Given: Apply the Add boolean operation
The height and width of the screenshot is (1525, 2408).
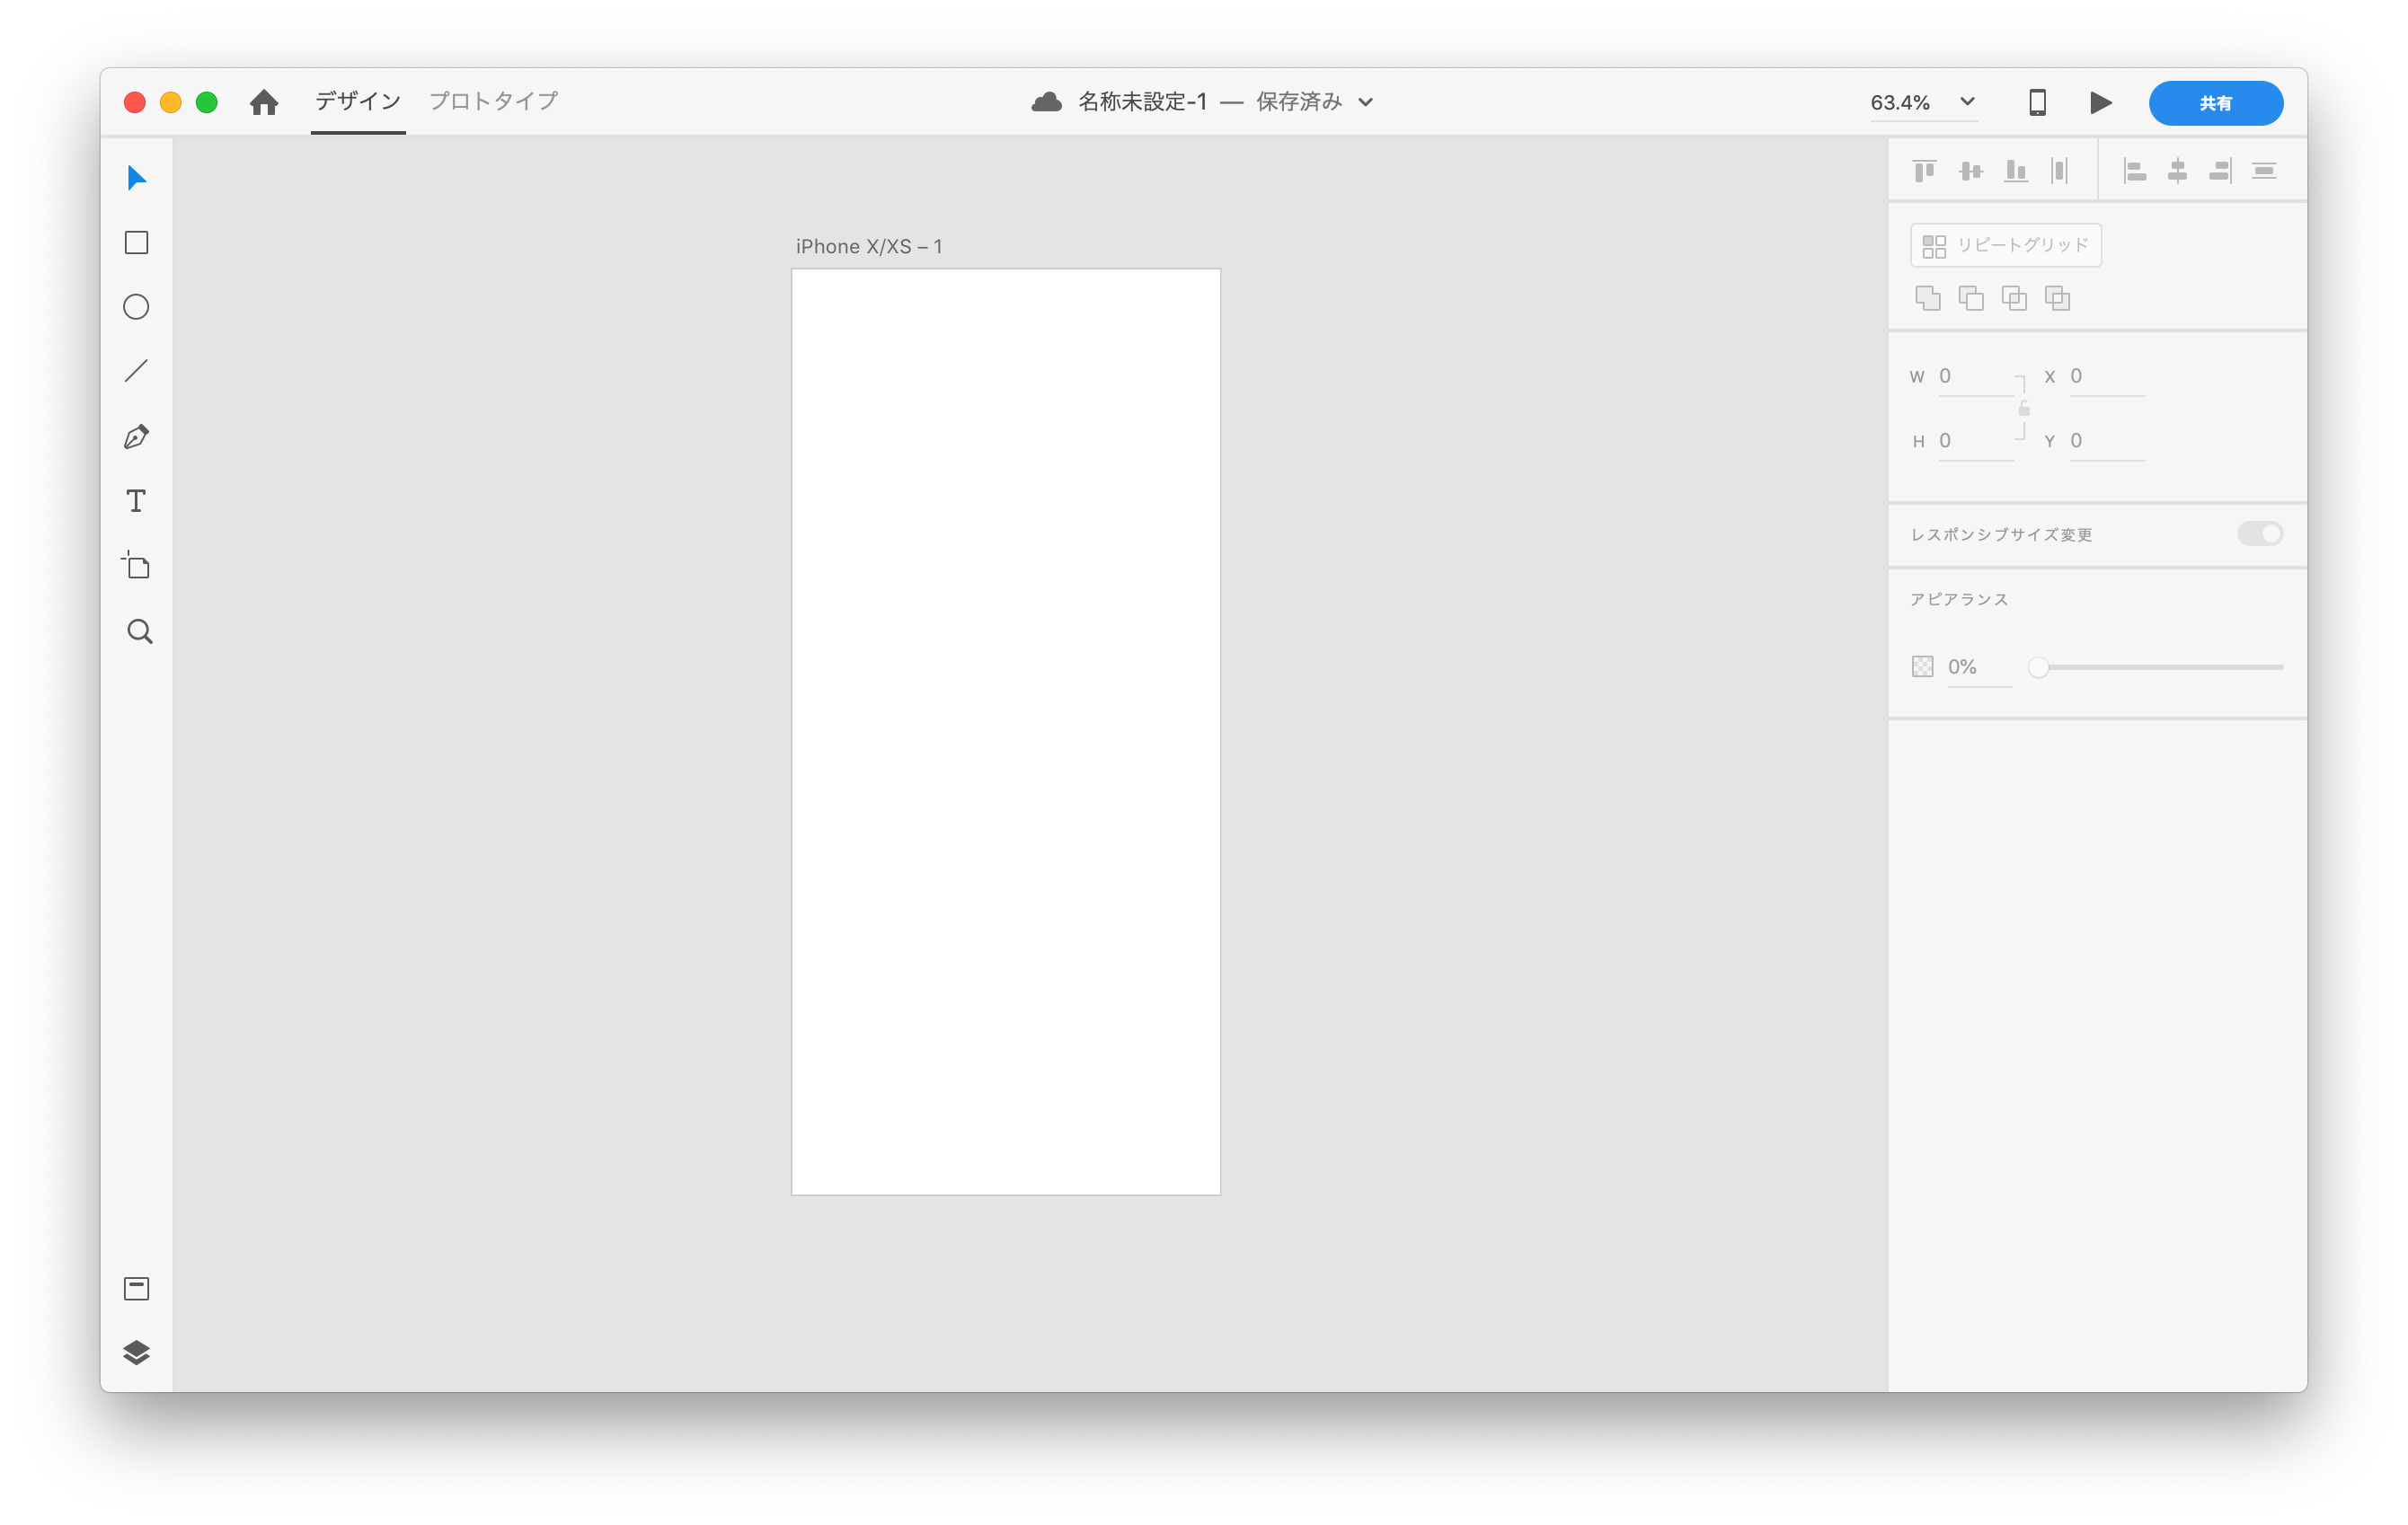Looking at the screenshot, I should (1928, 298).
